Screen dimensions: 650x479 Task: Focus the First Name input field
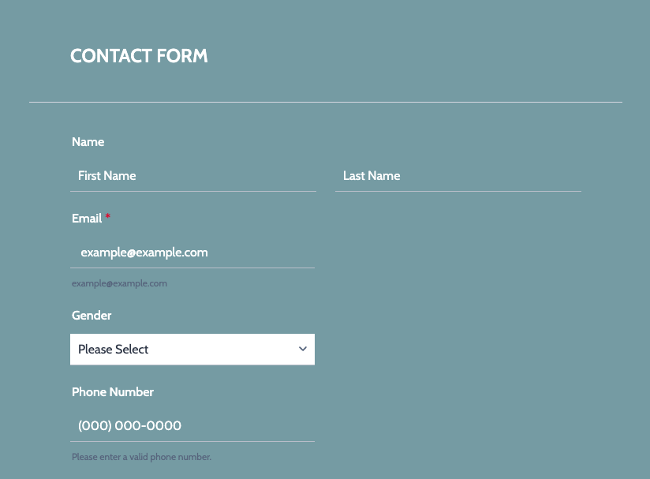pyautogui.click(x=192, y=176)
